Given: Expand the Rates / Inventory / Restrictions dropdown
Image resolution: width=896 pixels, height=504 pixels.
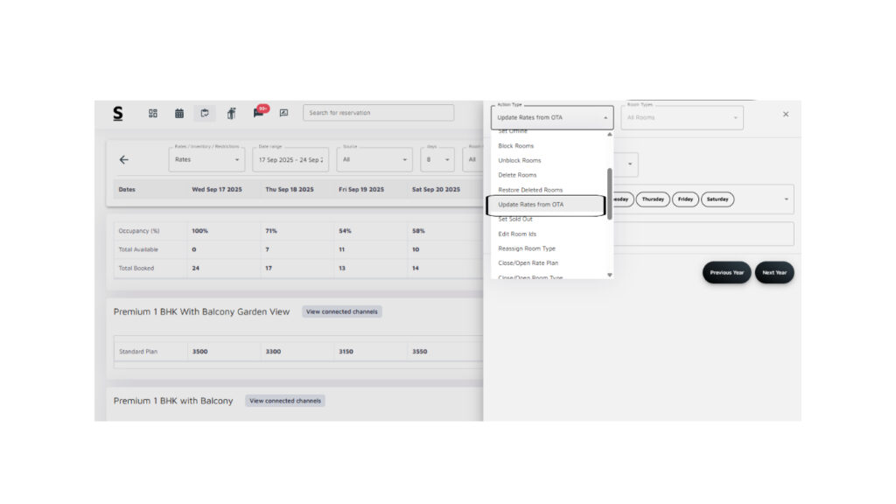Looking at the screenshot, I should [x=206, y=160].
